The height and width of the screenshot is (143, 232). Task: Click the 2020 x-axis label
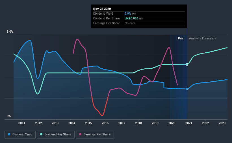[172, 123]
